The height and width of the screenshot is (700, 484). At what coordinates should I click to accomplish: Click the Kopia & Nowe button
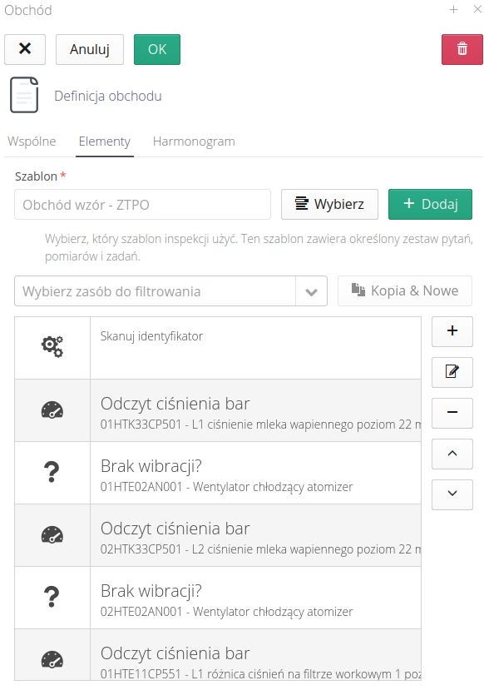coord(405,290)
